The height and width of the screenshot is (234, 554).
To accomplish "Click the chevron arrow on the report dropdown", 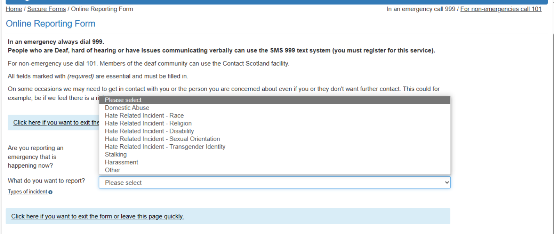I will pyautogui.click(x=447, y=183).
